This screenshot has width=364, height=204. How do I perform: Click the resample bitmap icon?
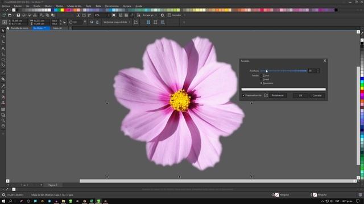click(136, 22)
